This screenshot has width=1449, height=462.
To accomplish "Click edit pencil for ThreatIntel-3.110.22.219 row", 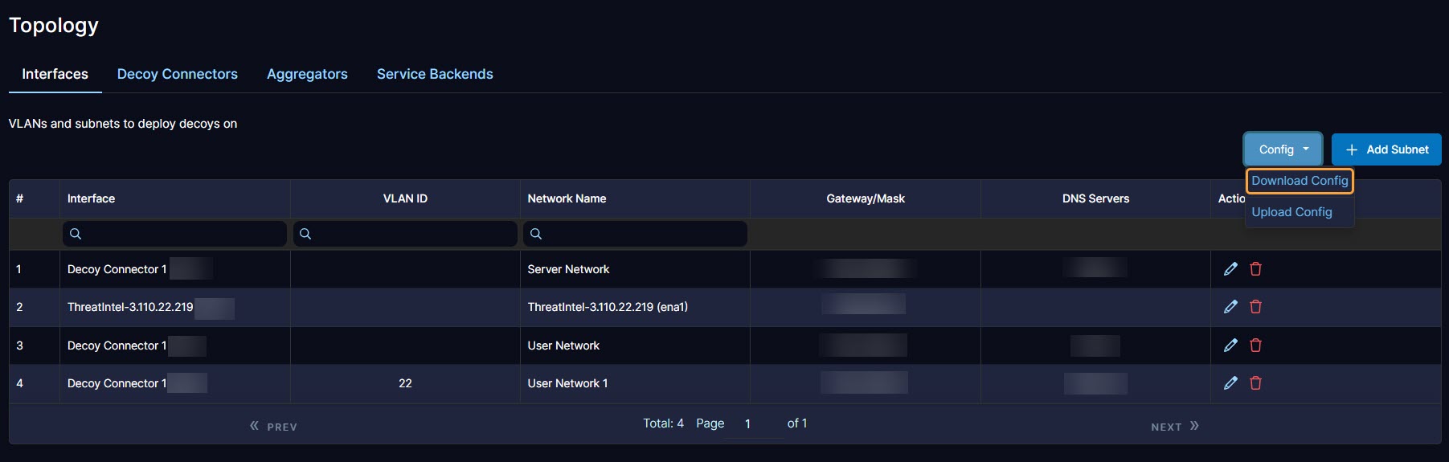I will 1230,307.
